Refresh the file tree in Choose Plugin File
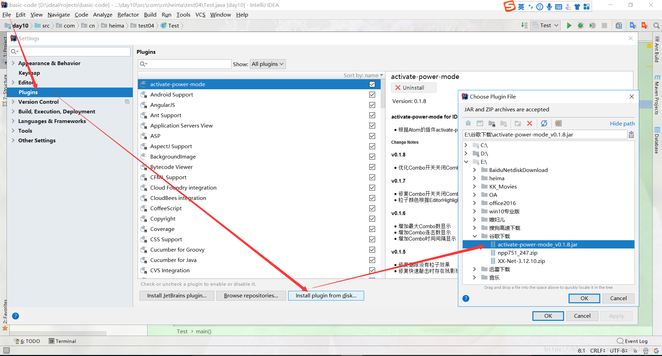 tap(544, 123)
